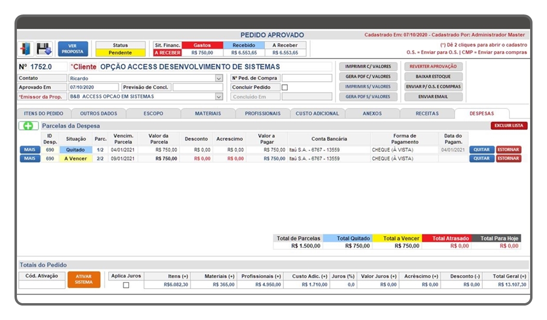The width and height of the screenshot is (547, 320).
Task: Click the yellow Pendente status box
Action: point(120,53)
